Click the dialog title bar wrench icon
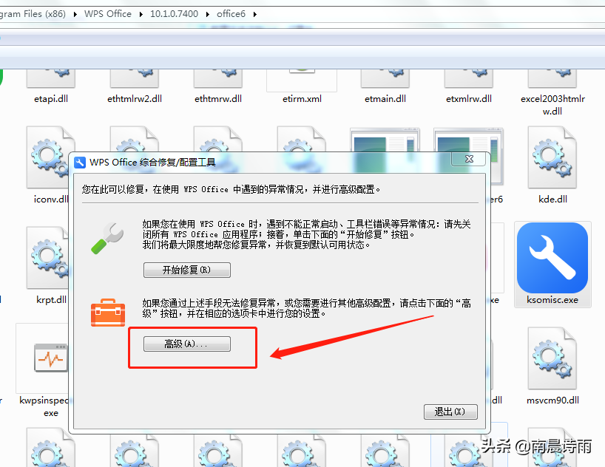Screen dimensions: 605x467 [80, 163]
